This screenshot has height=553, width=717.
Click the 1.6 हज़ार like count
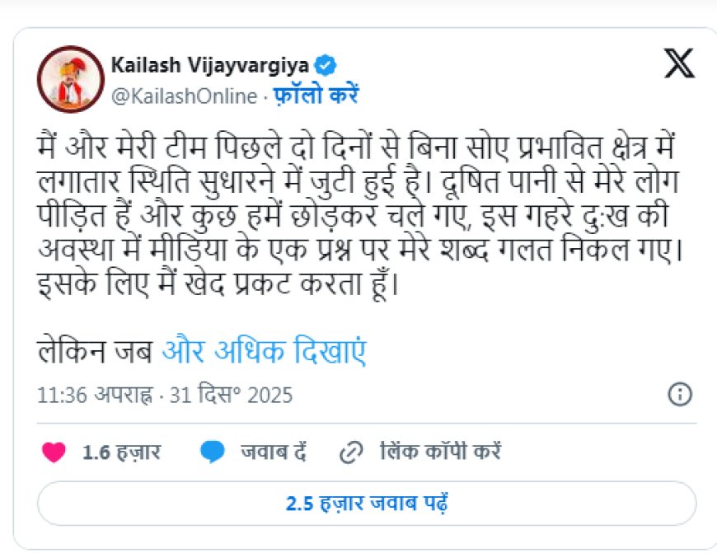[121, 452]
